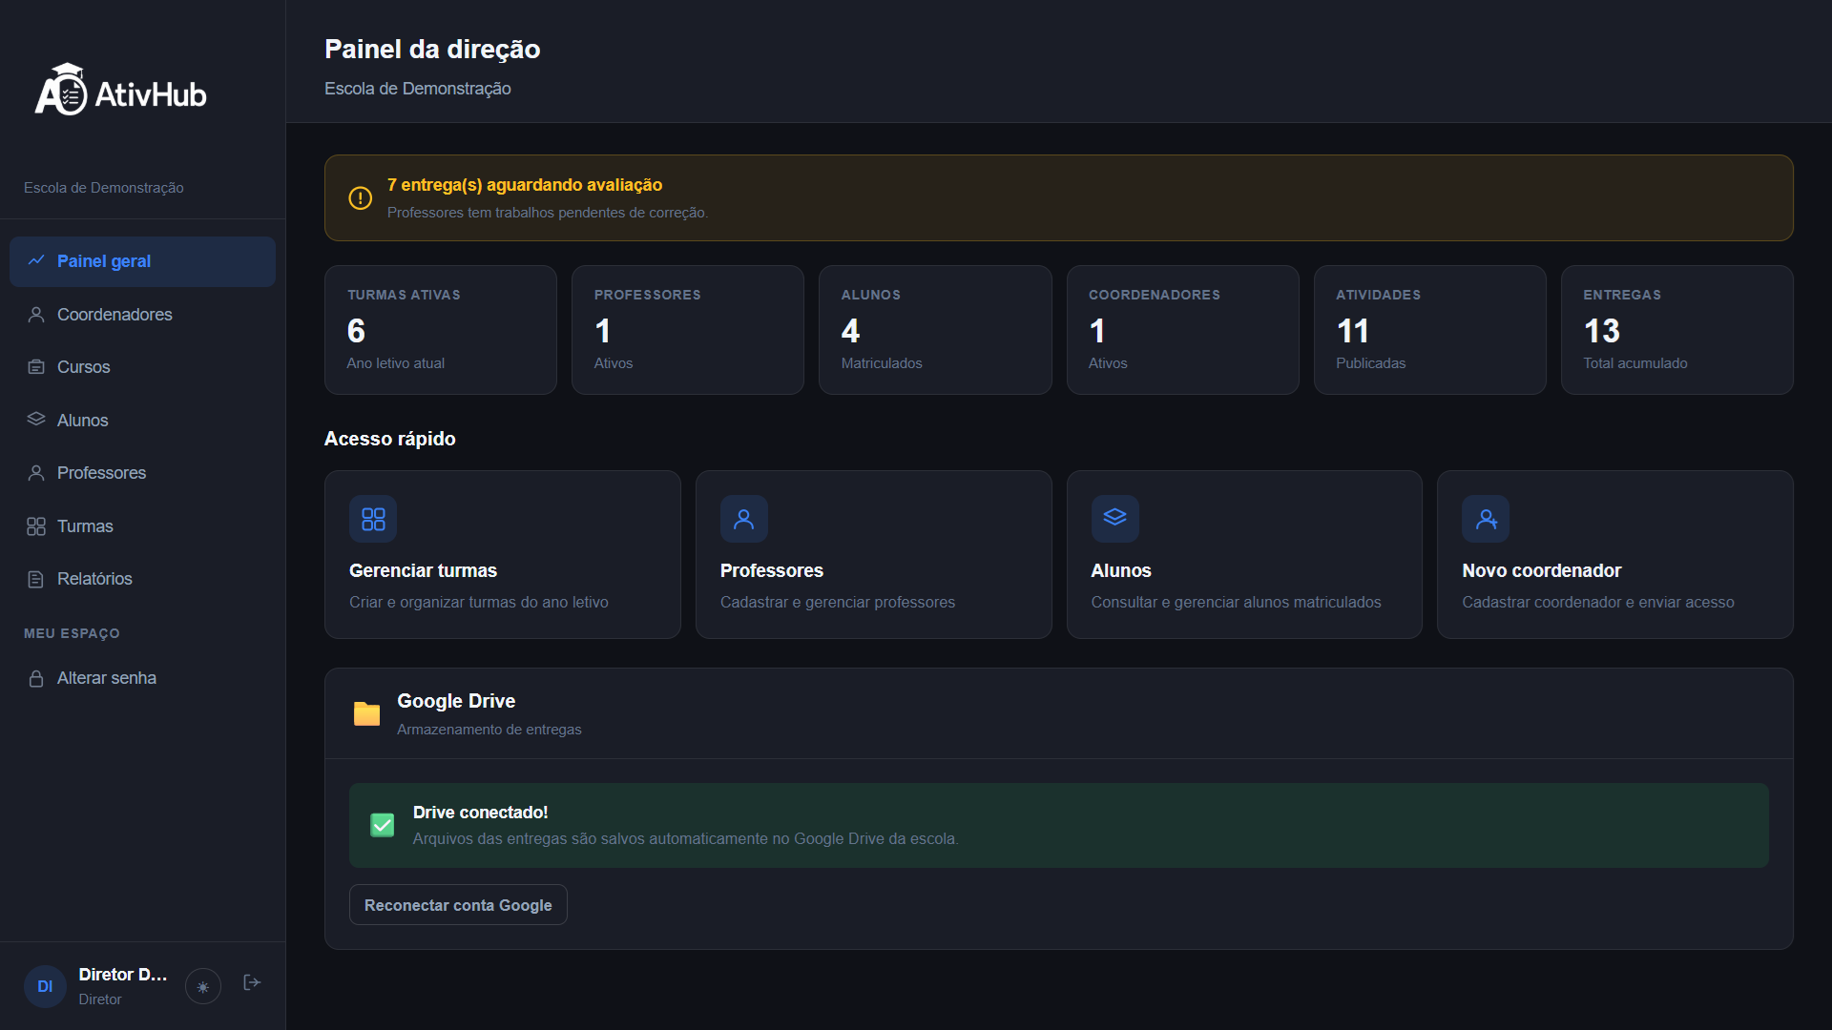
Task: Click the Relatórios document icon
Action: coord(36,579)
